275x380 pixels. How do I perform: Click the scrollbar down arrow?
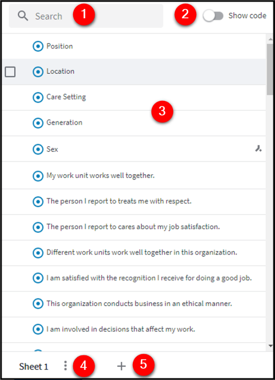pos(270,345)
